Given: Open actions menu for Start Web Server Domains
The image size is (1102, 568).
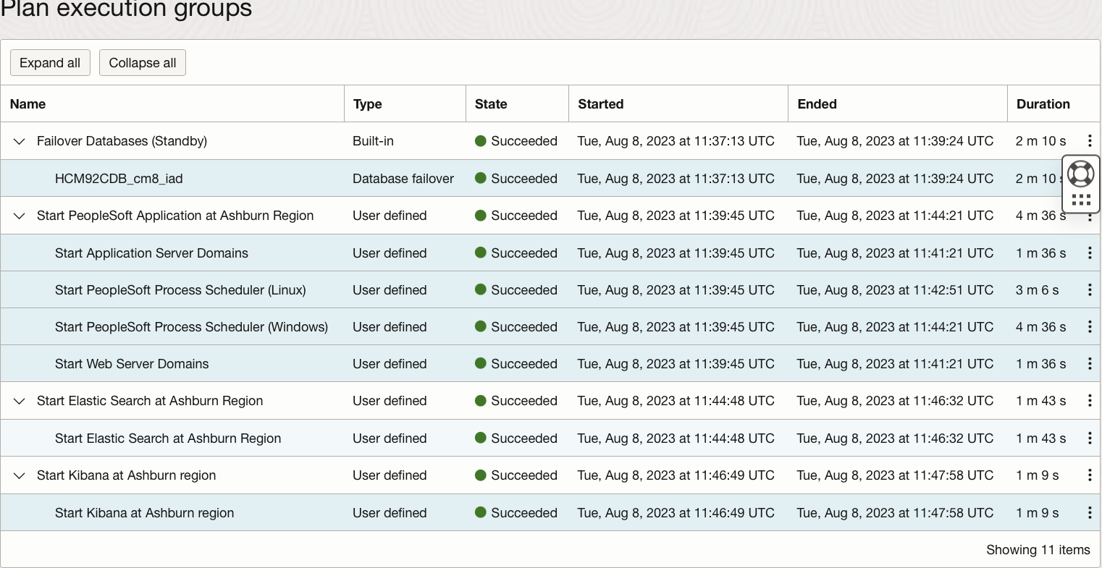Looking at the screenshot, I should (x=1090, y=363).
